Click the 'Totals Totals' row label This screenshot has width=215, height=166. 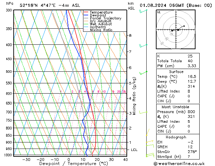pos(170,61)
